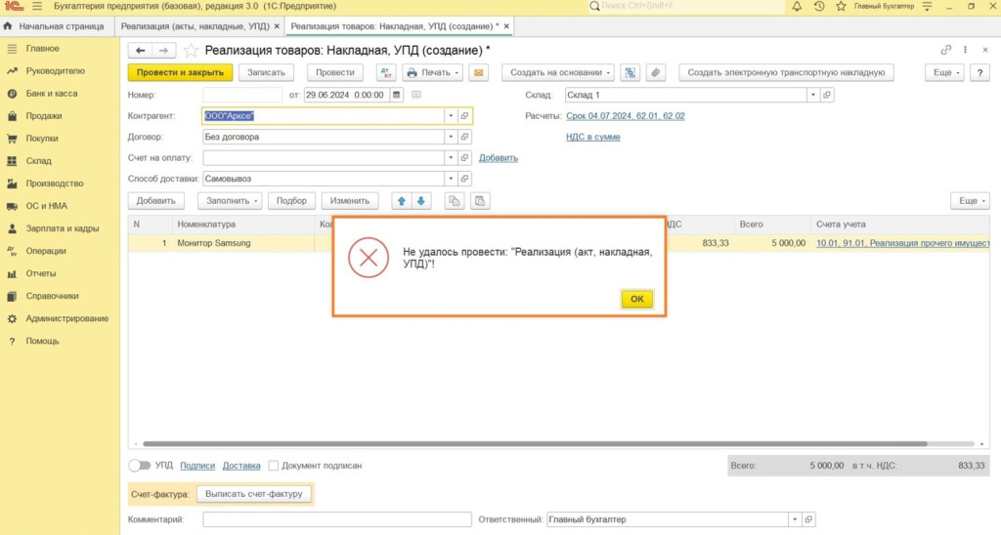Open the notifications bell in the title bar
This screenshot has width=1001, height=535.
coord(797,6)
